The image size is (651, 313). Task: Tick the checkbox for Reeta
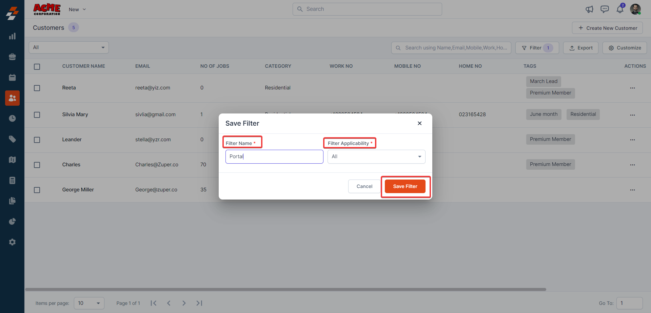(x=37, y=88)
